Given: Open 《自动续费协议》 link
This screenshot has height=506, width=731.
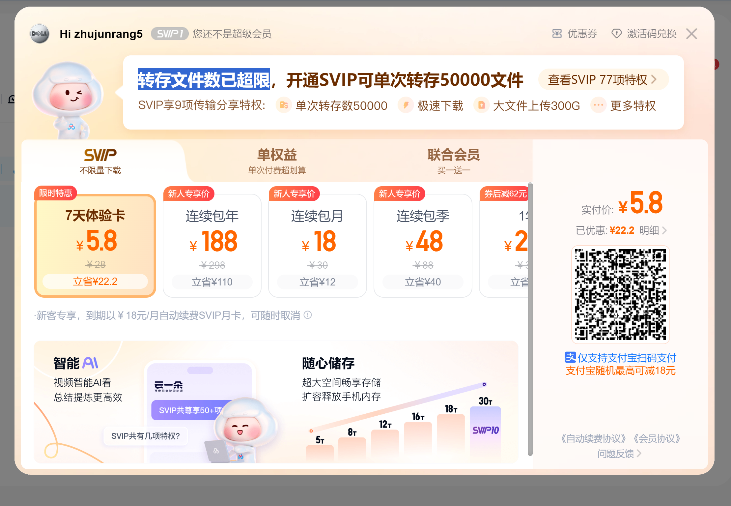Looking at the screenshot, I should pos(593,438).
